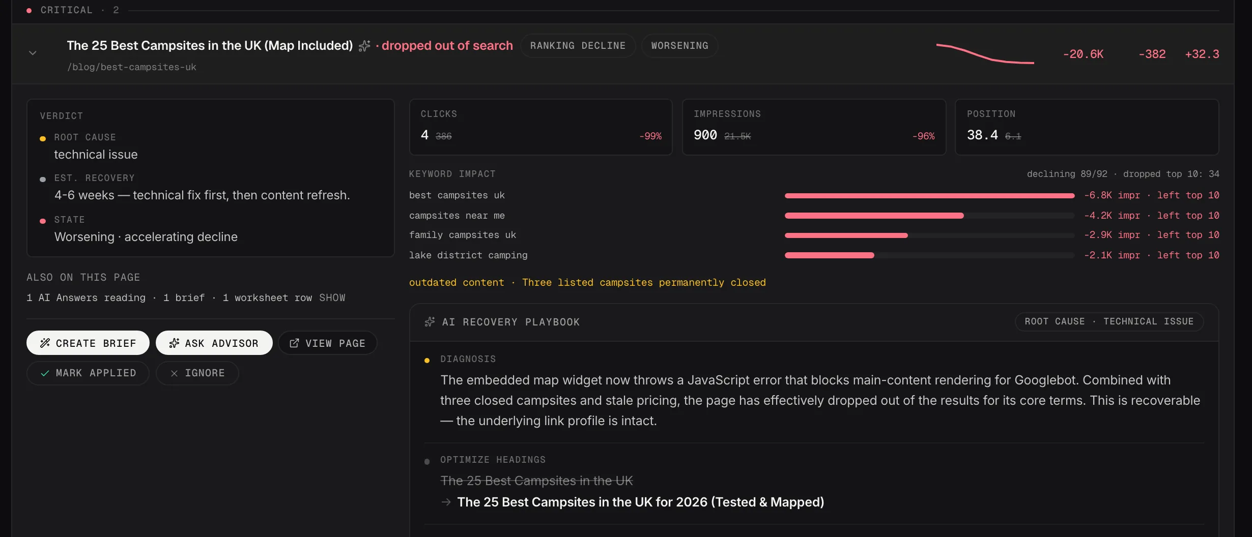This screenshot has width=1252, height=537.
Task: Select the lake district camping keyword row
Action: [814, 255]
